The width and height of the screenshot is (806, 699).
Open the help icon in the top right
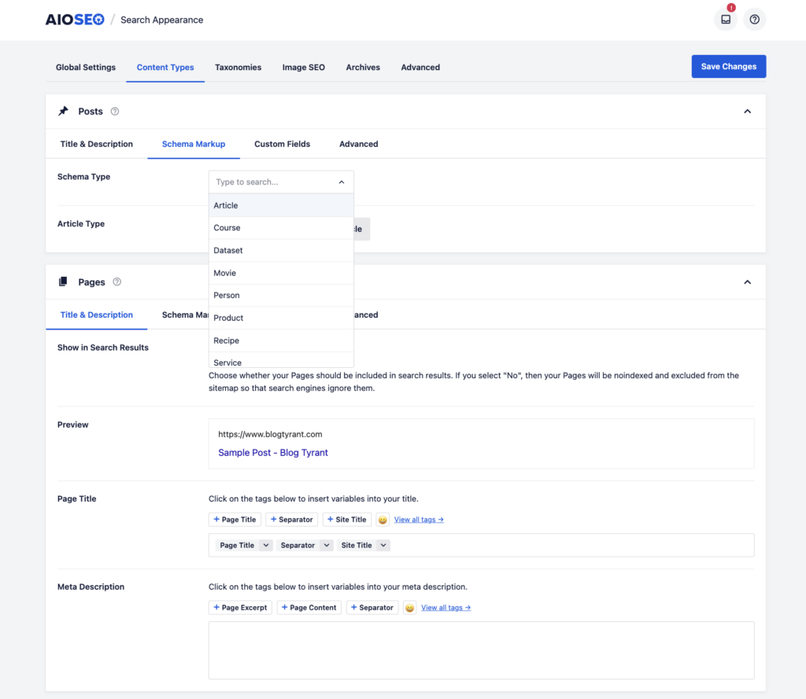click(x=754, y=19)
